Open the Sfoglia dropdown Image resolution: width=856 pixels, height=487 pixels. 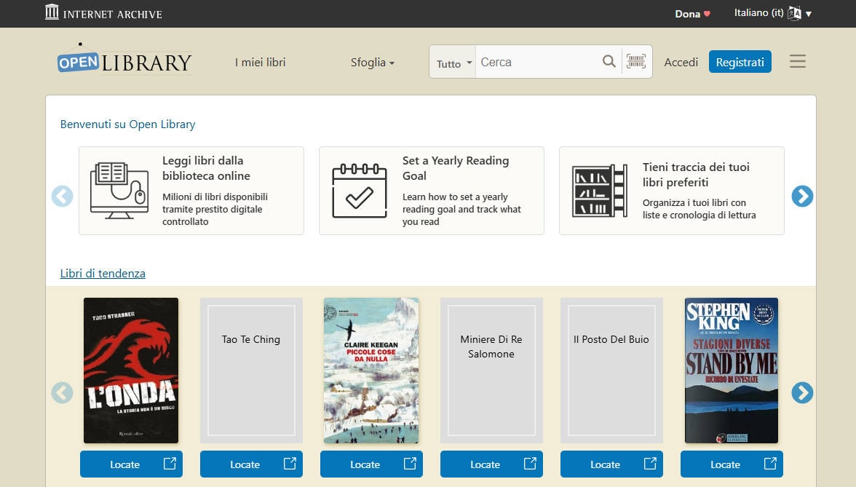coord(372,63)
